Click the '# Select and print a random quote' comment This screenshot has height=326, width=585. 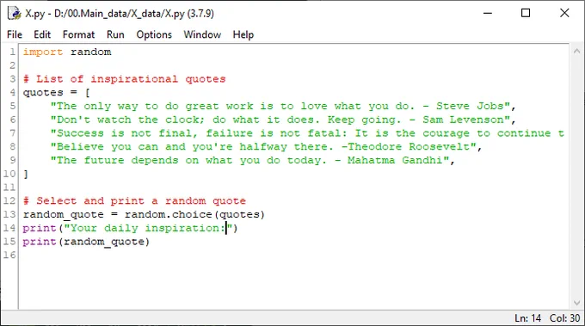tap(135, 201)
